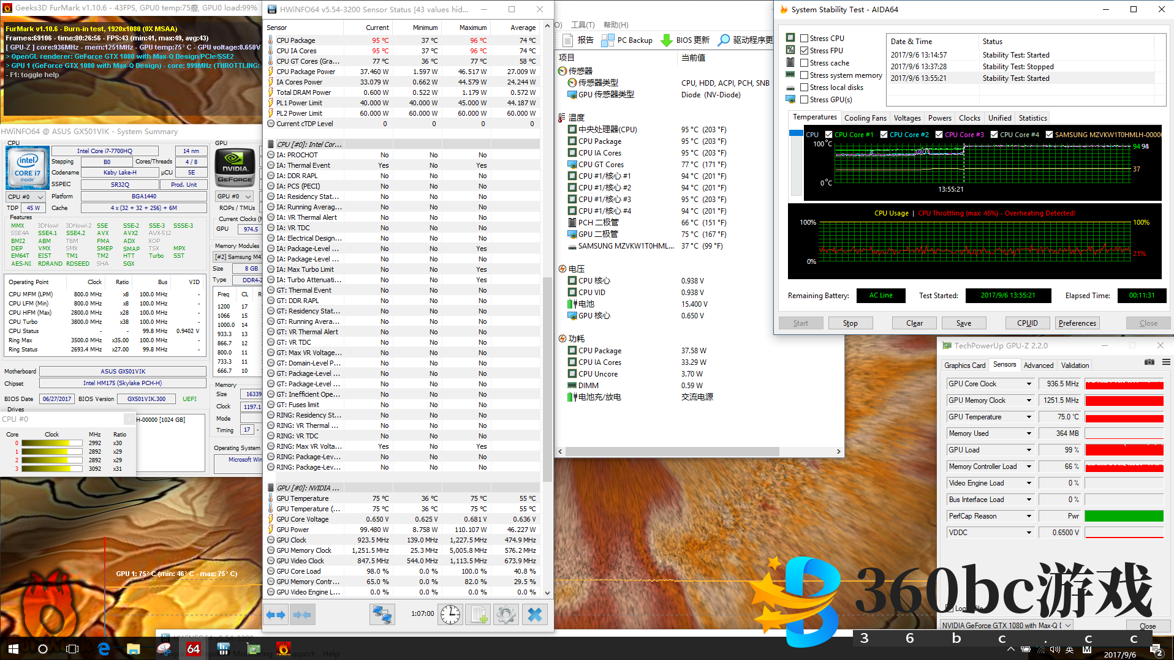Click the GPU-Z camera screenshot icon
Screen dimensions: 1174x660
coord(1149,362)
